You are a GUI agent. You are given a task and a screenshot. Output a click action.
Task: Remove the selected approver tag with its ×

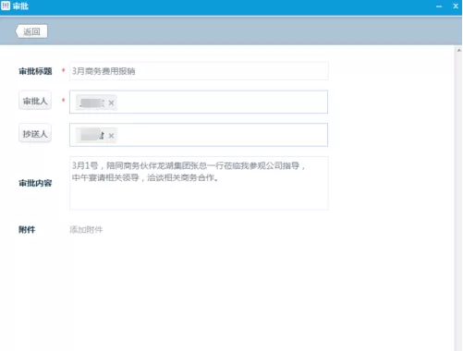point(111,103)
